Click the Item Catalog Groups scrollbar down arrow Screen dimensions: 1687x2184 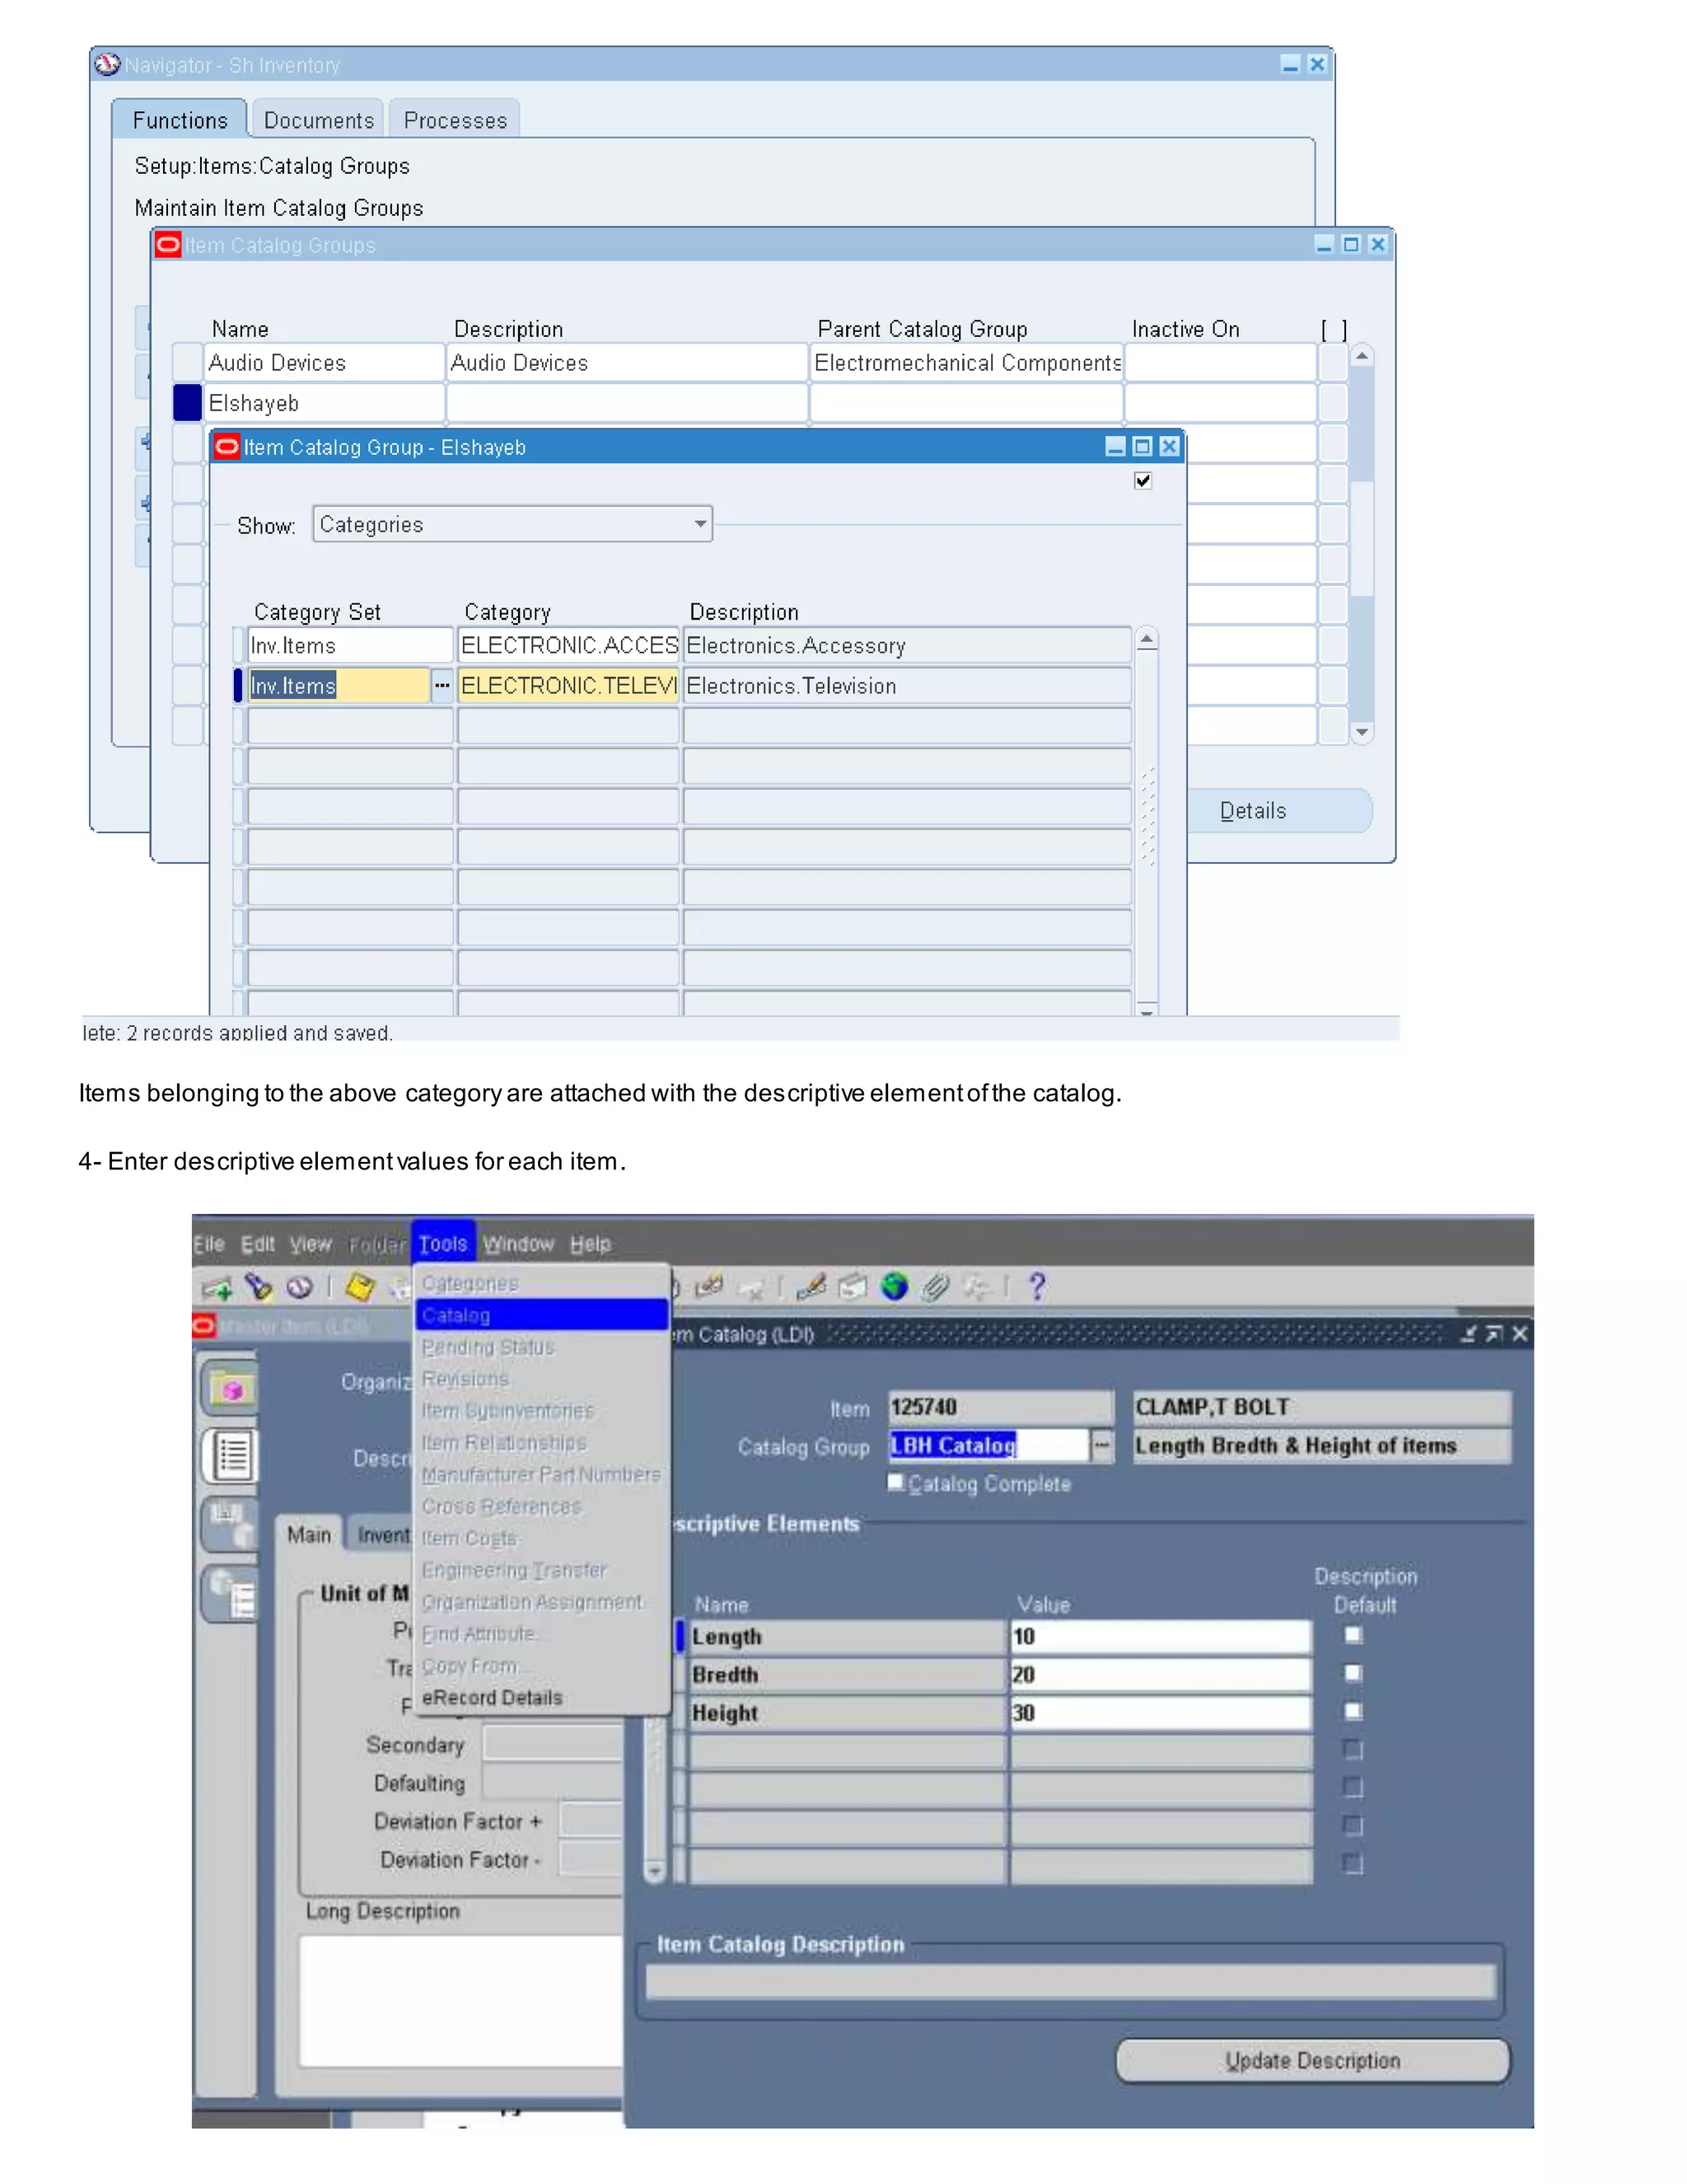click(x=1361, y=732)
